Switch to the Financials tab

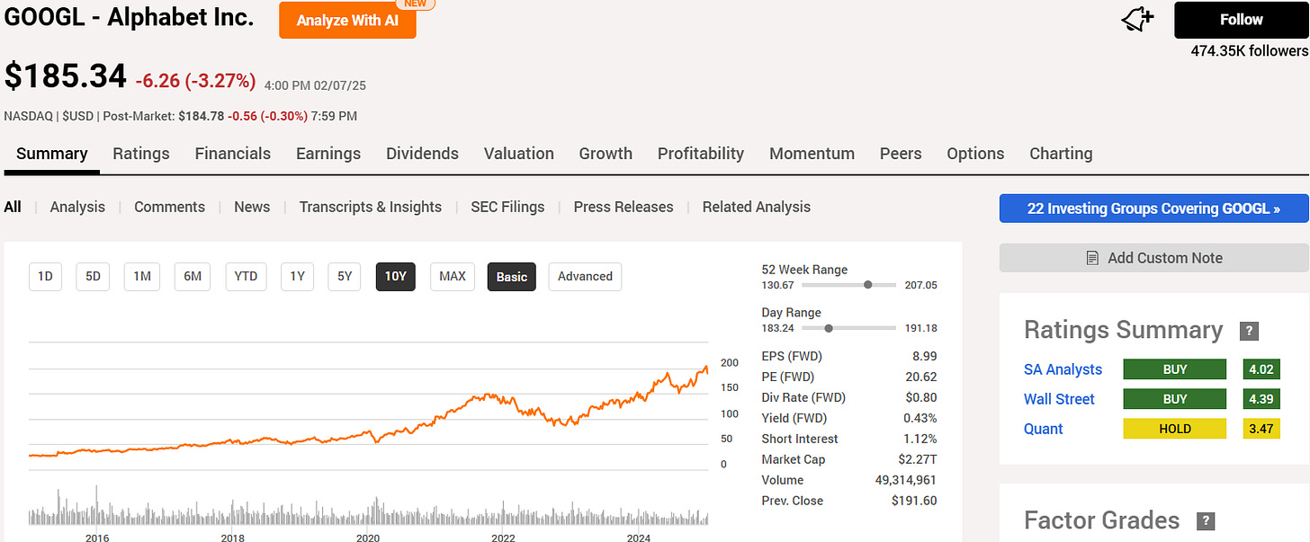coord(233,154)
